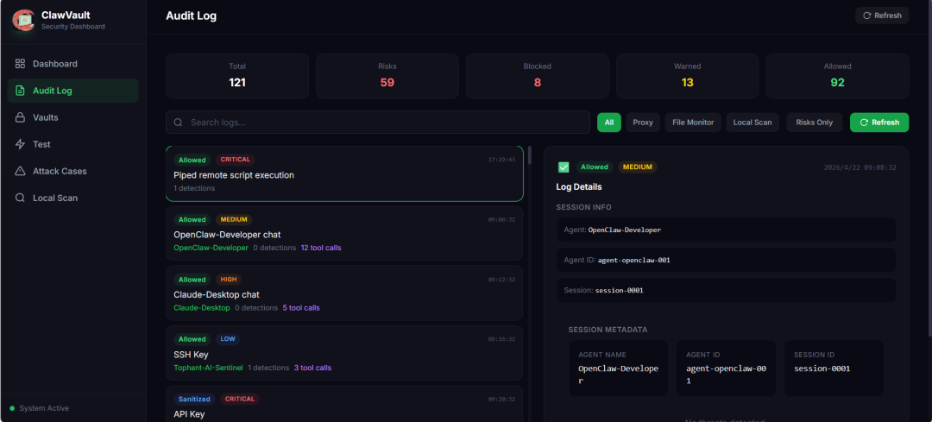Click the Allowed 92 stat card
The width and height of the screenshot is (932, 422).
(x=837, y=76)
